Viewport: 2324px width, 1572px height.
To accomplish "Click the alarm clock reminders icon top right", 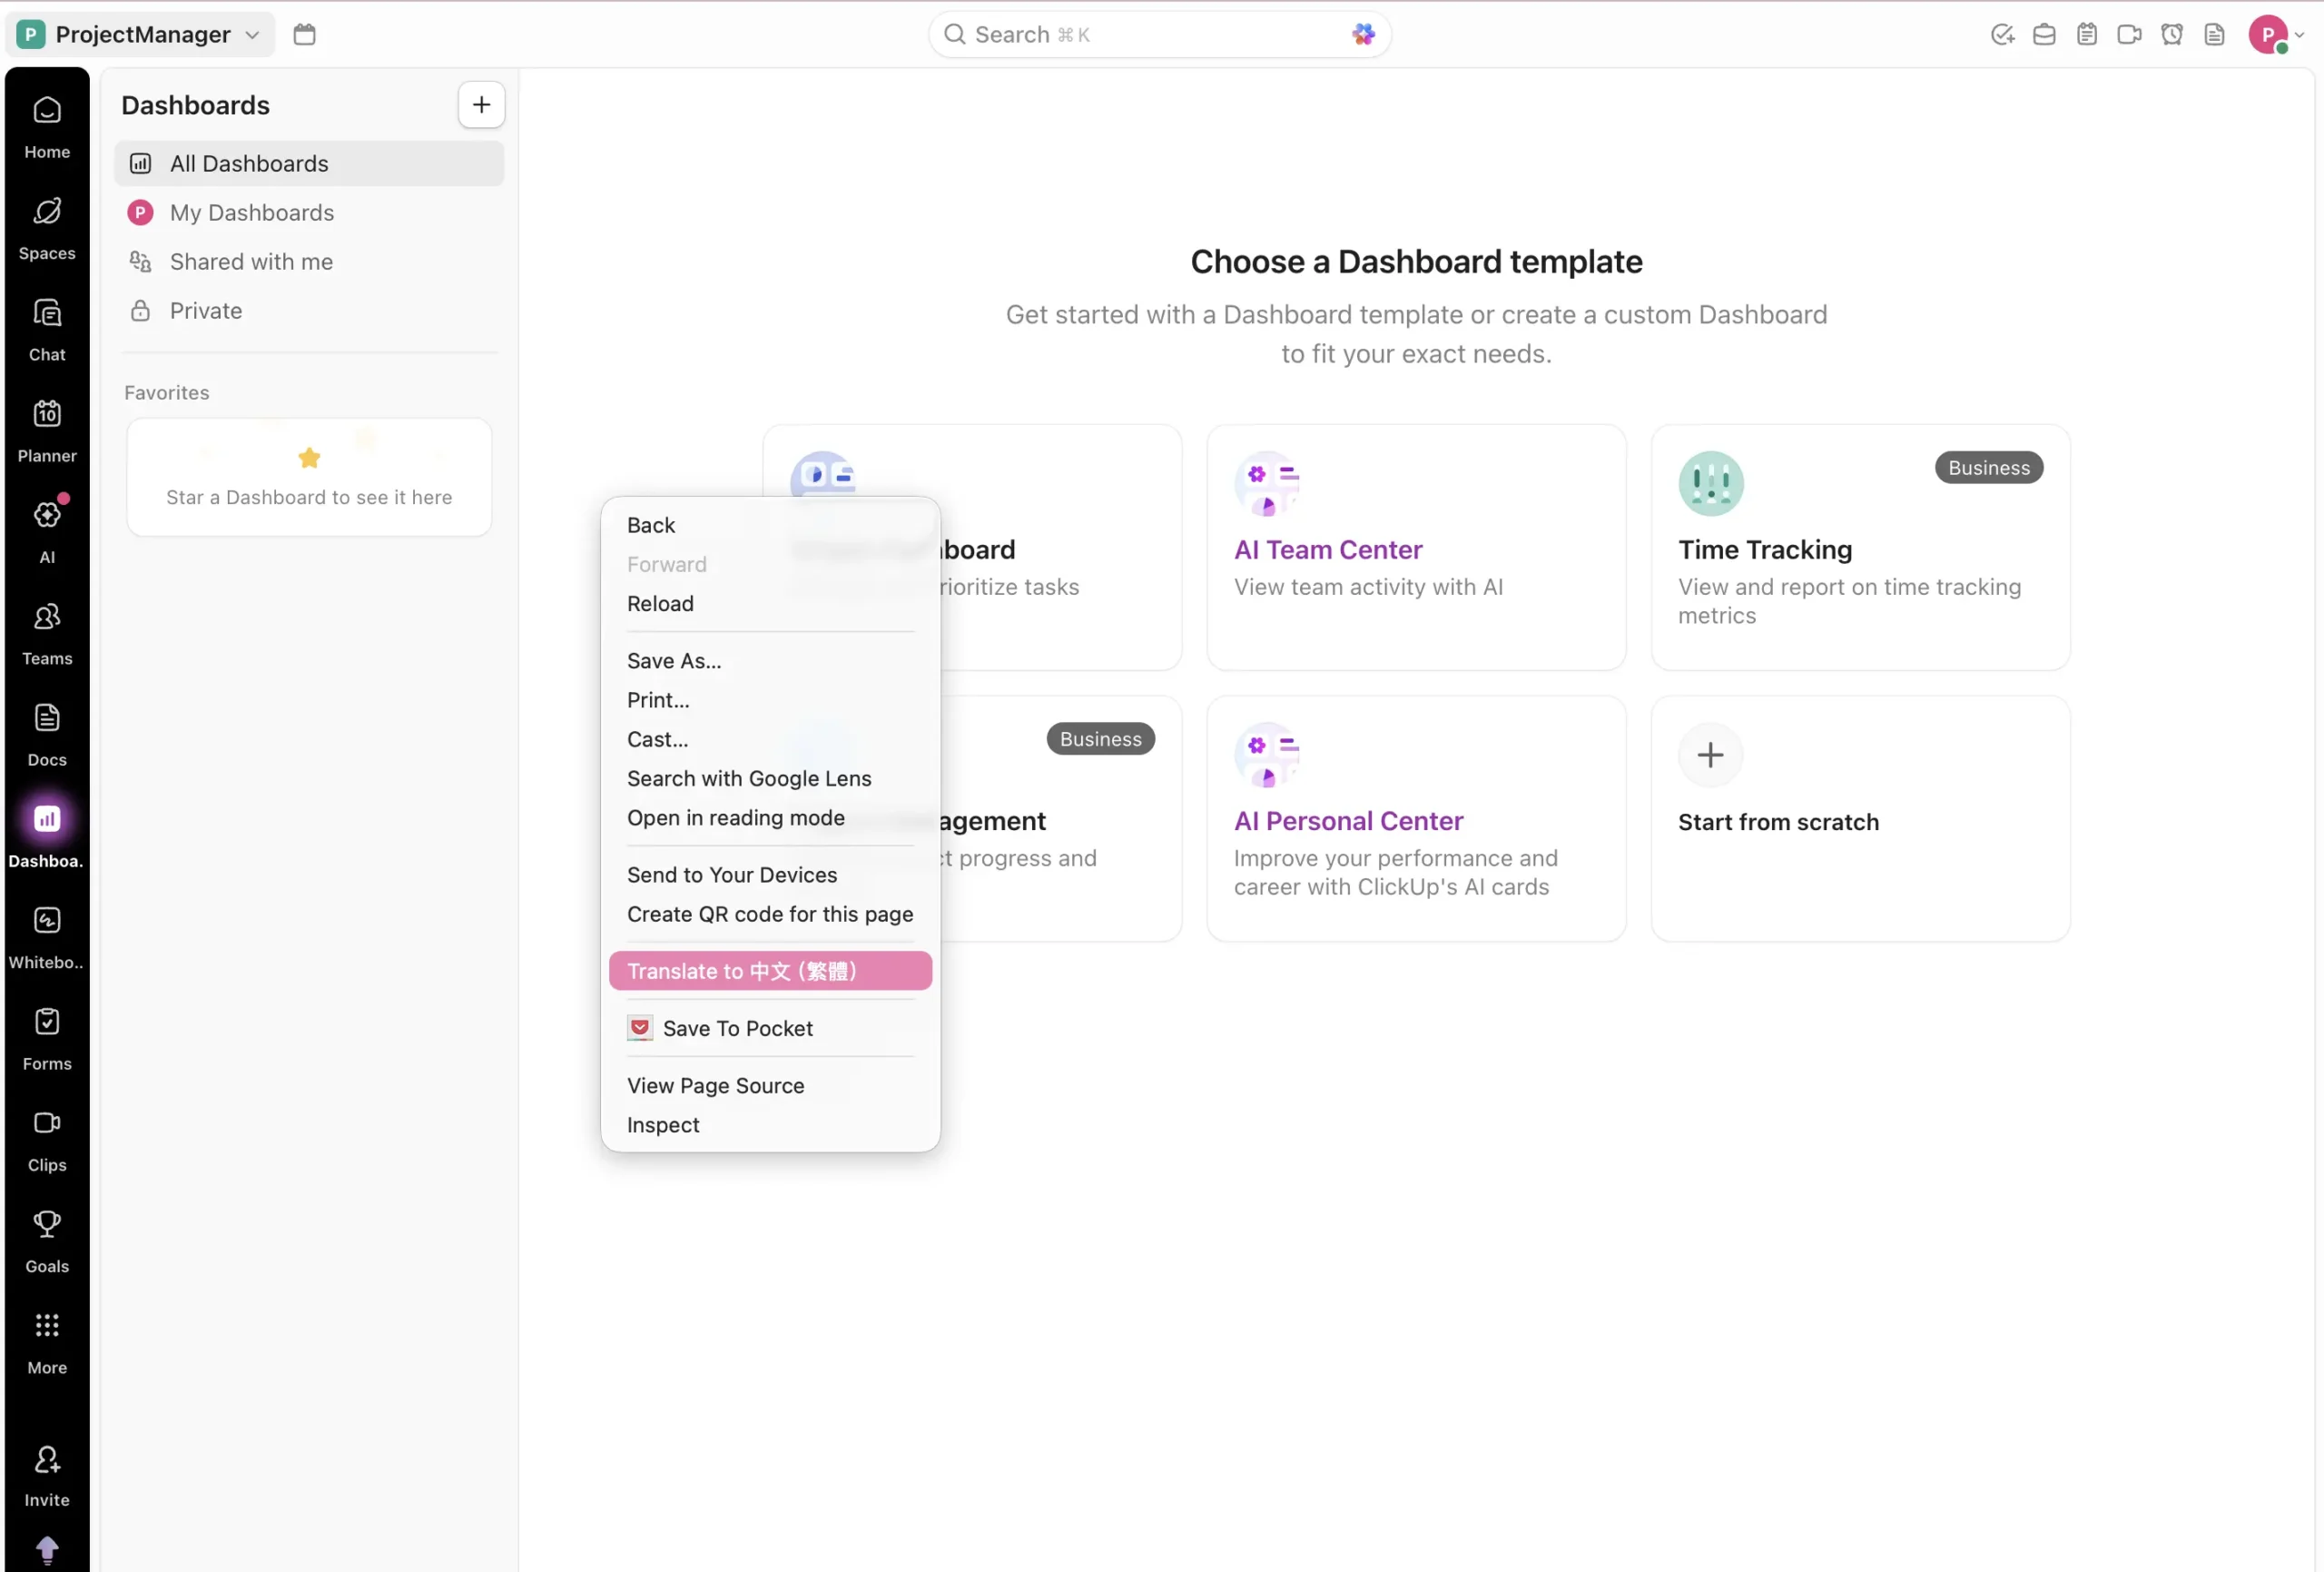I will 2171,33.
